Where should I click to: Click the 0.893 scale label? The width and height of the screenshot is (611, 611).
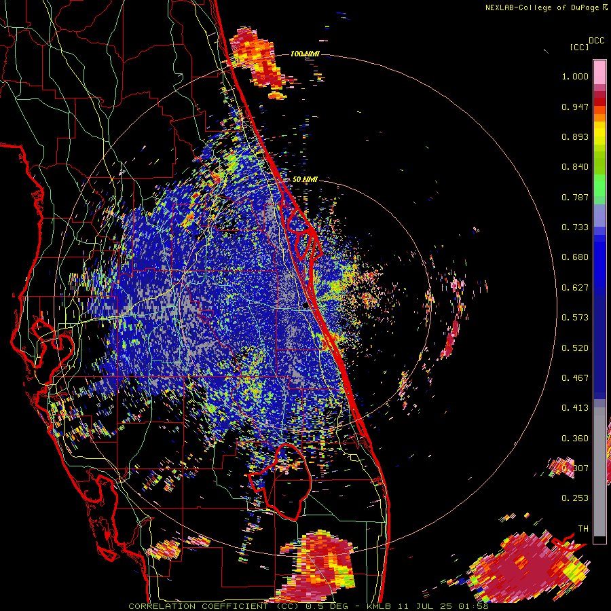575,136
